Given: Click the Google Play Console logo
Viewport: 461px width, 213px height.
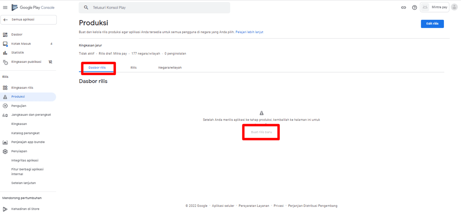Looking at the screenshot, I should [x=33, y=8].
